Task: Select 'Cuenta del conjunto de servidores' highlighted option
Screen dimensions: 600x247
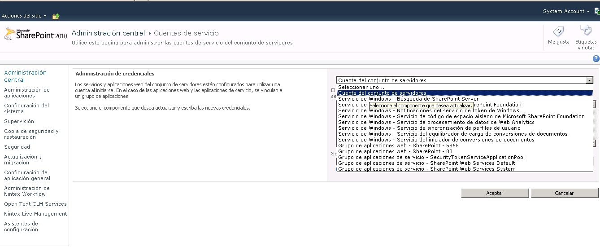Action: pyautogui.click(x=465, y=93)
